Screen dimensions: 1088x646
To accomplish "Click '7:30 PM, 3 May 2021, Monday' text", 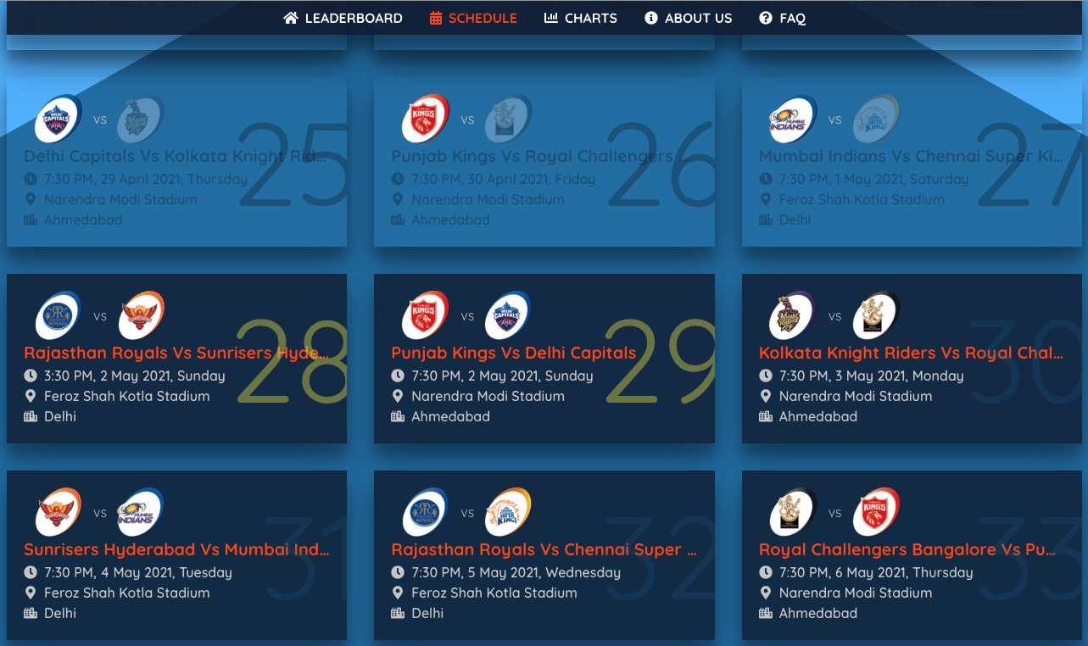I will [872, 376].
